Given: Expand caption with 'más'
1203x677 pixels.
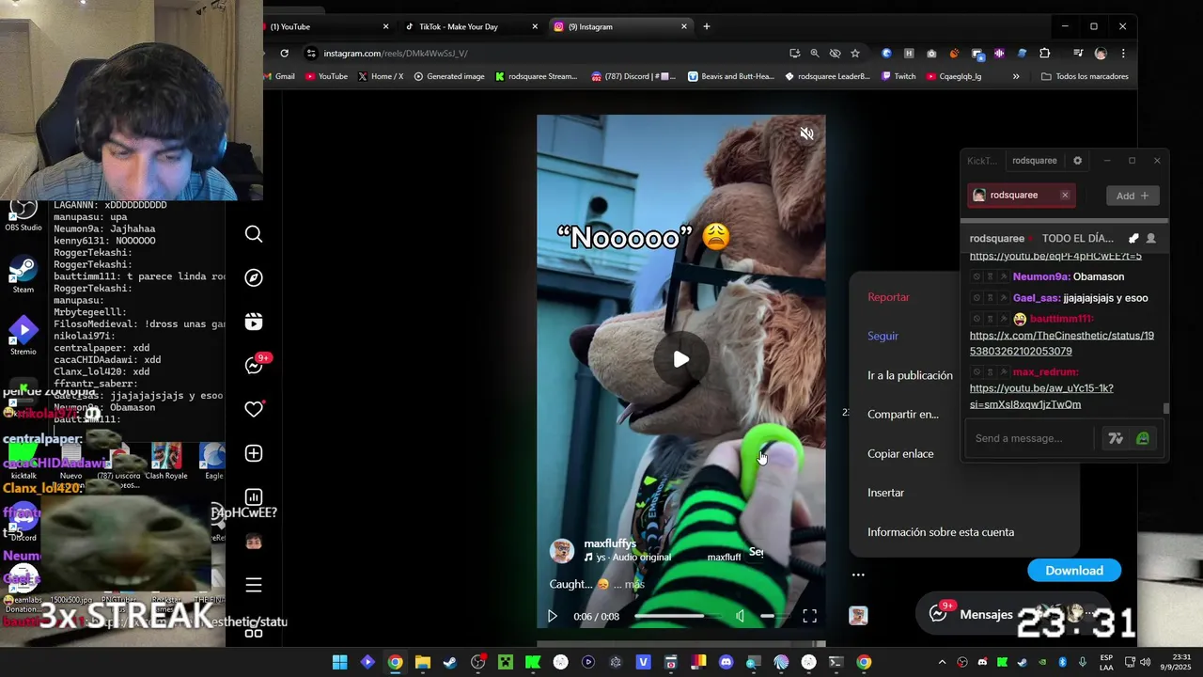Looking at the screenshot, I should (x=634, y=584).
